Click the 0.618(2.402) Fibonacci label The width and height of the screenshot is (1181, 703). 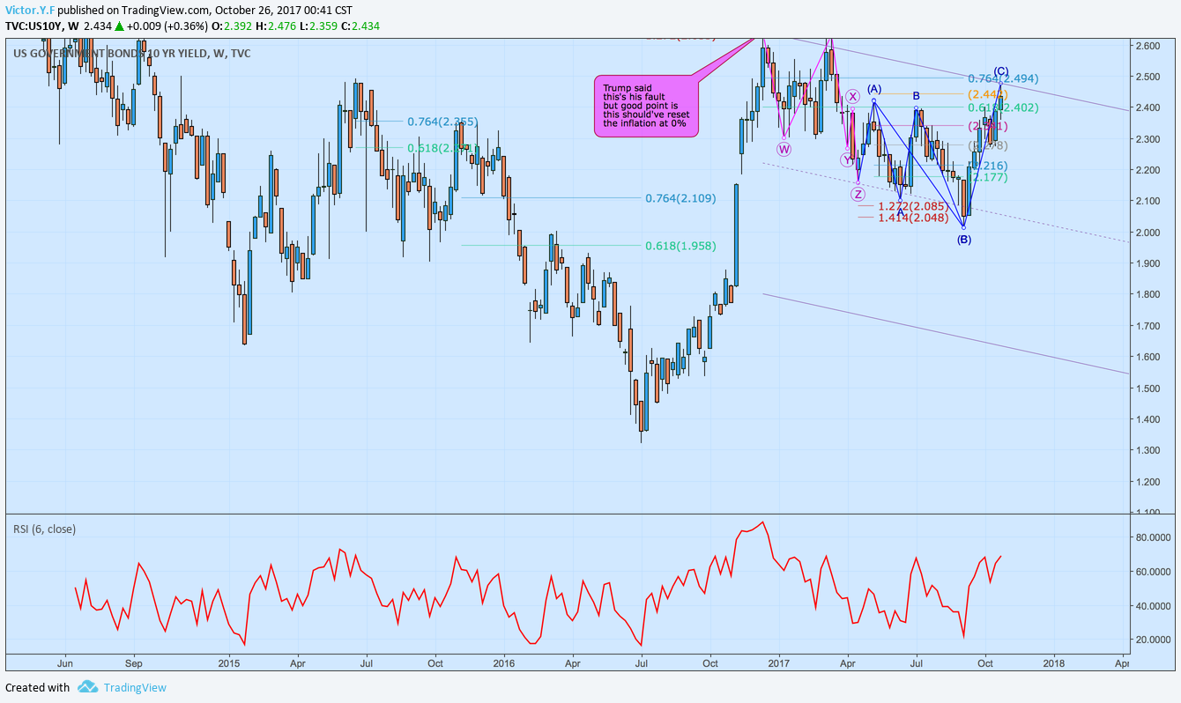click(1003, 107)
